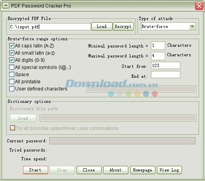This screenshot has height=181, width=205.
Task: Check the Space option
Action: tap(12, 75)
